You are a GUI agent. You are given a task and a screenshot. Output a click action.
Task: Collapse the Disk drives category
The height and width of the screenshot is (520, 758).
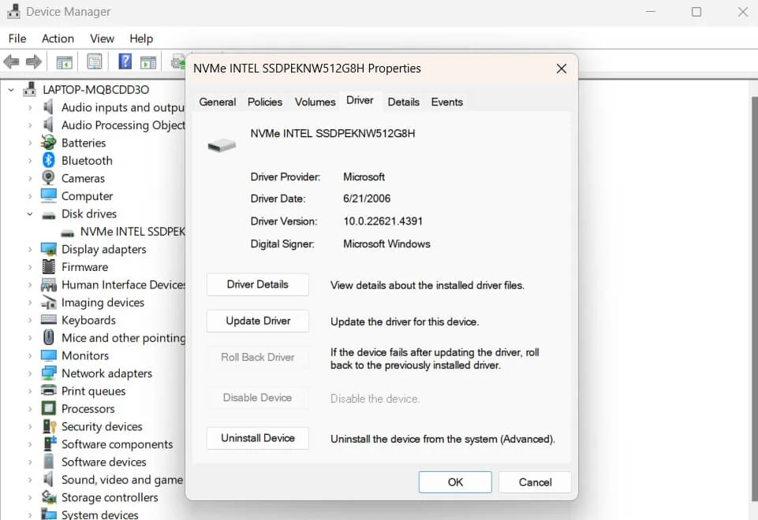(30, 214)
